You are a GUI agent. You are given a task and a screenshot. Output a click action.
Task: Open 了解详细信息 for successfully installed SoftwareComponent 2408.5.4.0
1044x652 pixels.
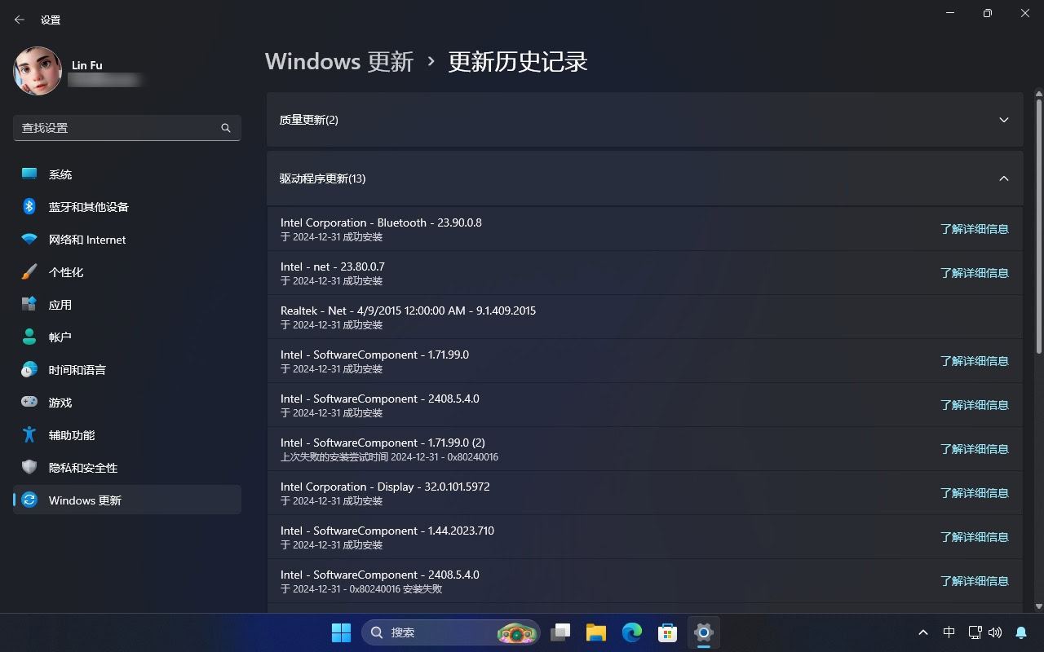[975, 405]
